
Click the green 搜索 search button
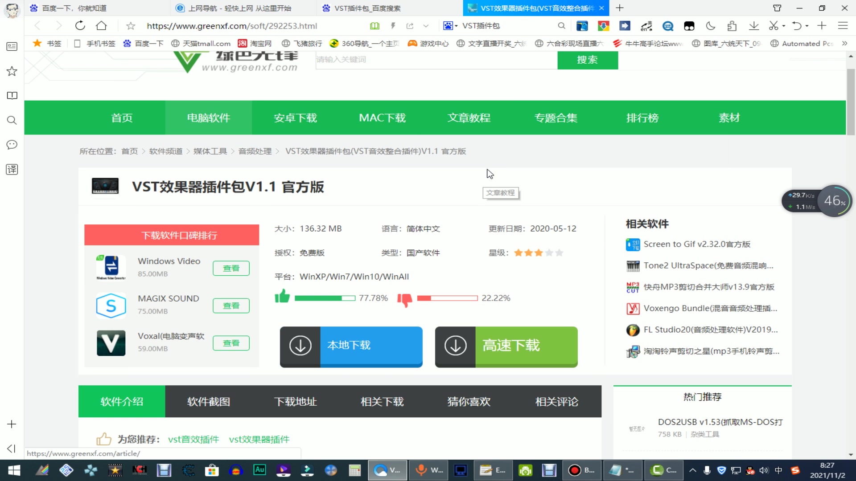[x=588, y=60]
